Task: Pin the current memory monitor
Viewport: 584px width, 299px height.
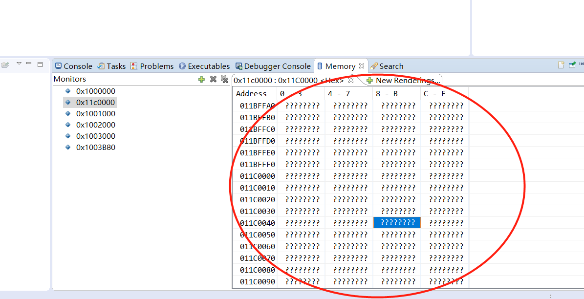Action: click(572, 64)
